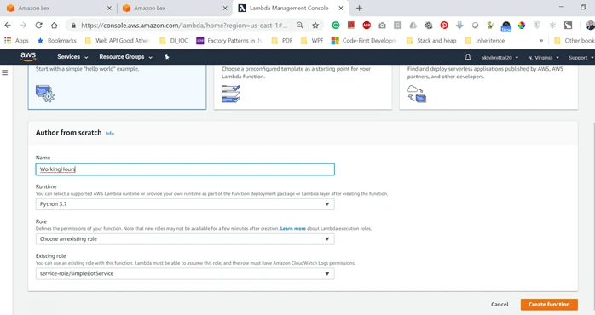Switch to the second Amazon Lex tab
The width and height of the screenshot is (595, 315).
point(175,8)
